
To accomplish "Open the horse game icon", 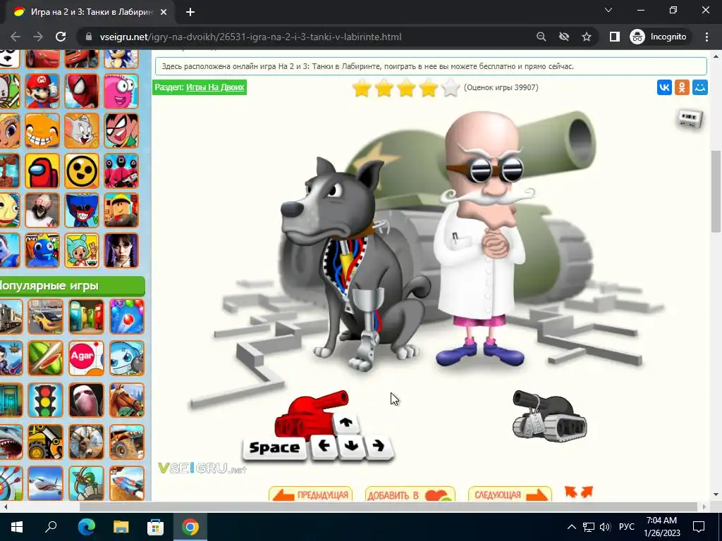I will (127, 400).
